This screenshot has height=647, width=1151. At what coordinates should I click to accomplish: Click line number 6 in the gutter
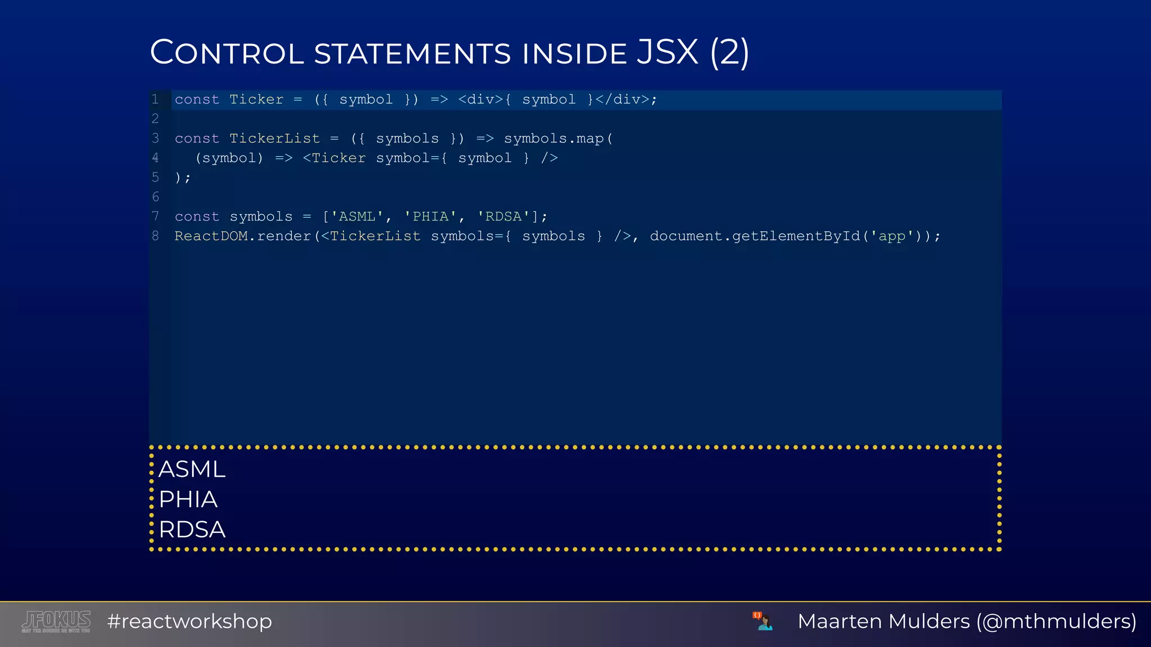pos(155,197)
